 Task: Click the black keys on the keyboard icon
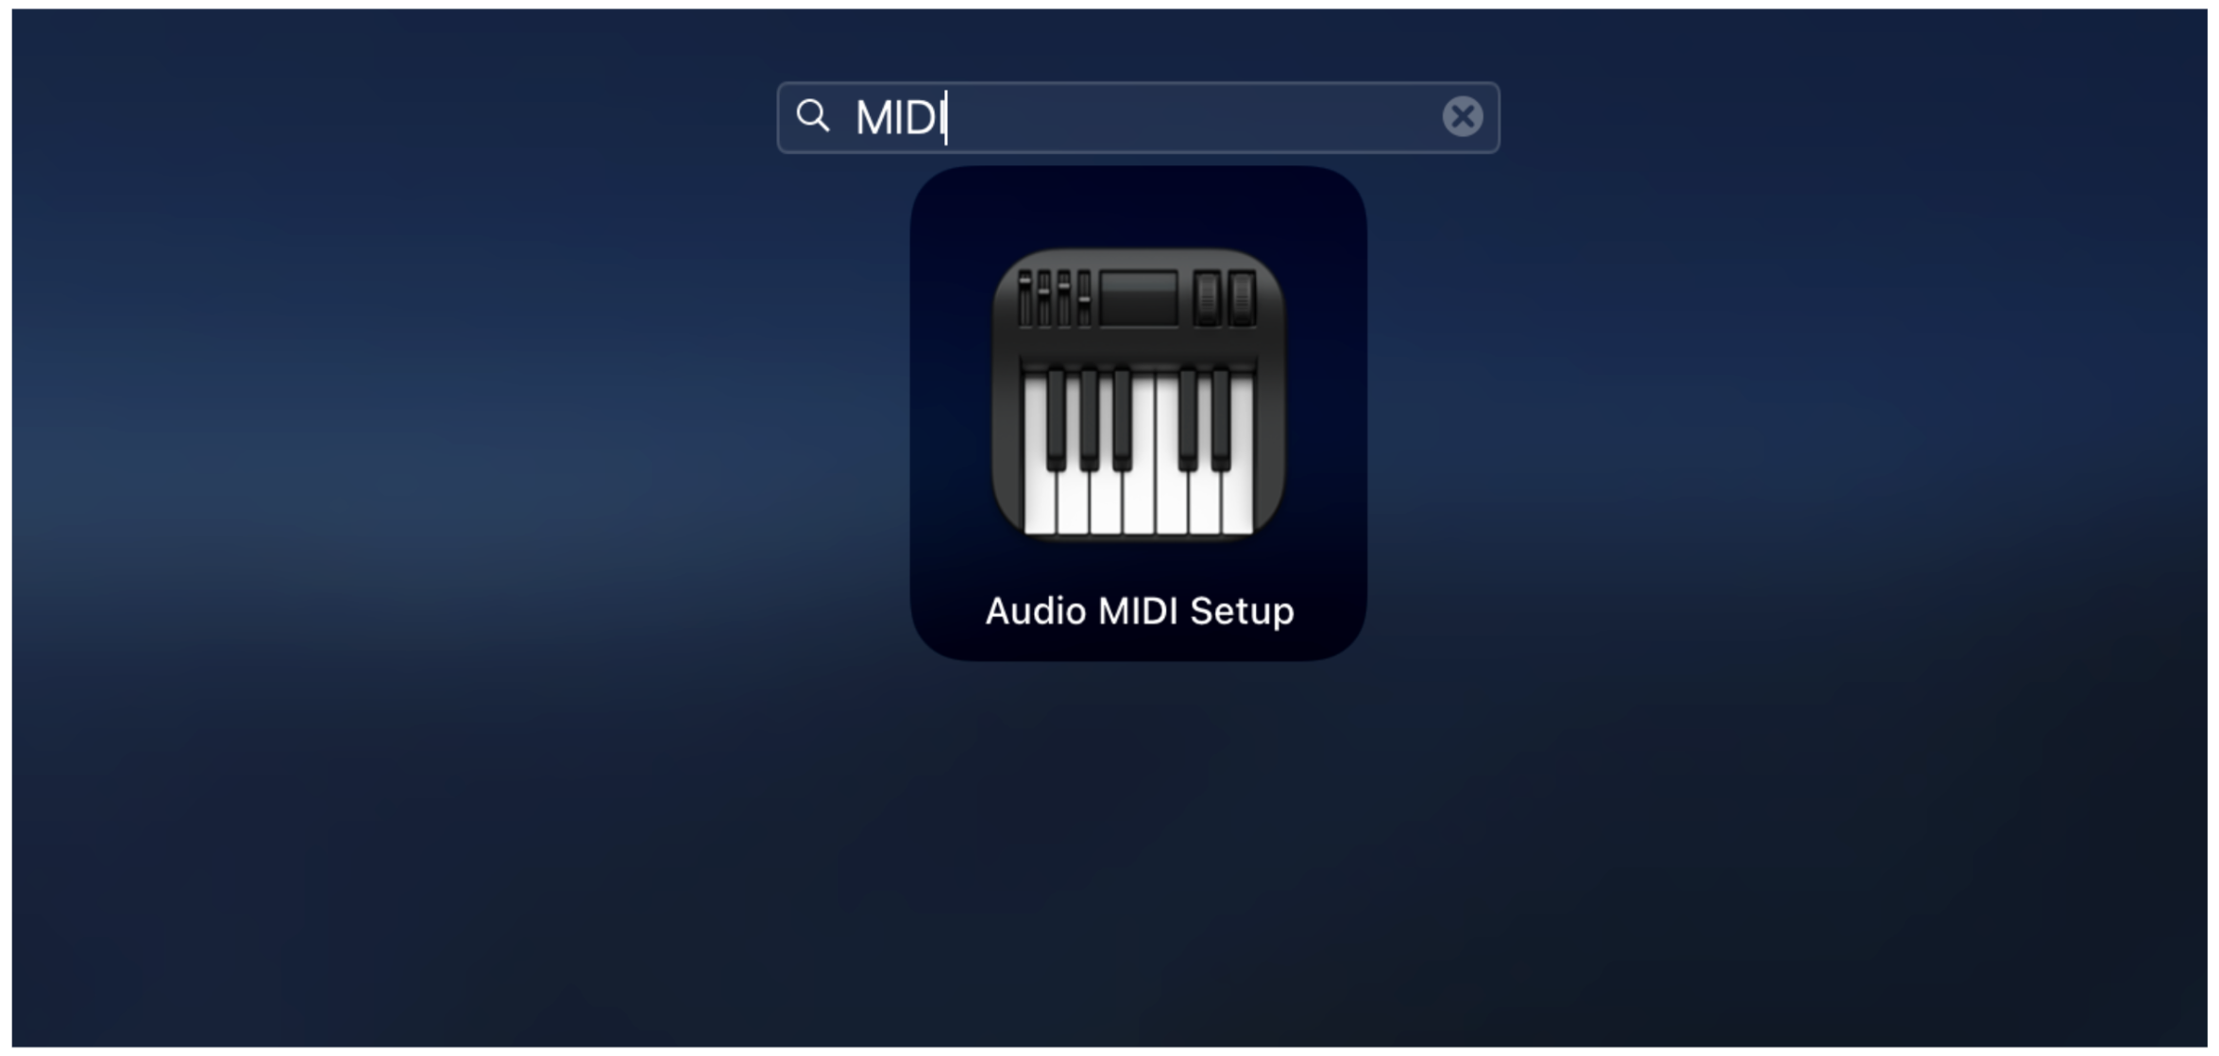(x=1138, y=419)
